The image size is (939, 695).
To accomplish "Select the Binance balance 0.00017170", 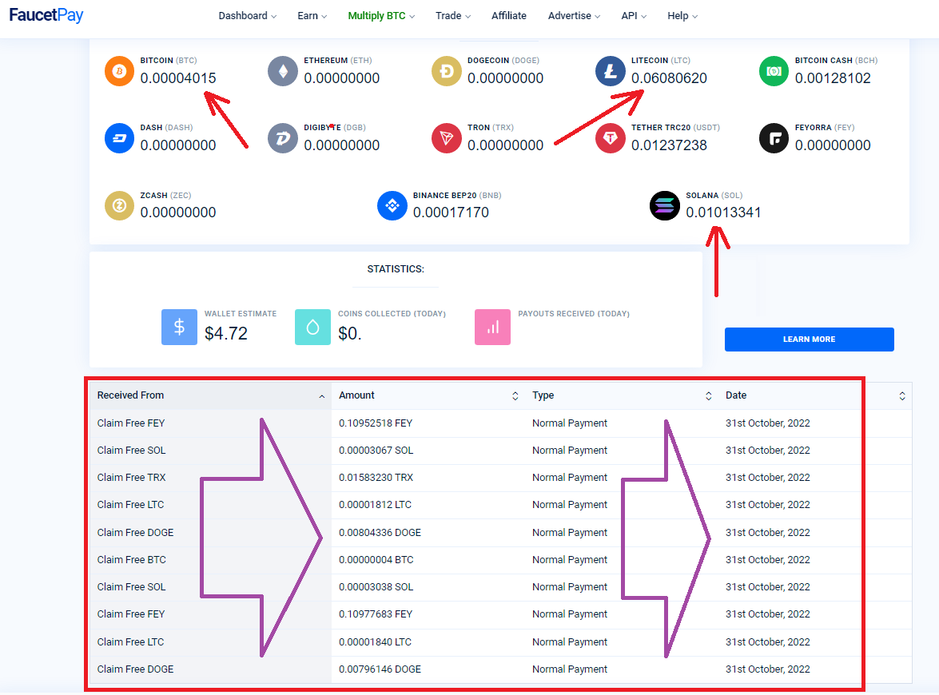I will pyautogui.click(x=451, y=212).
